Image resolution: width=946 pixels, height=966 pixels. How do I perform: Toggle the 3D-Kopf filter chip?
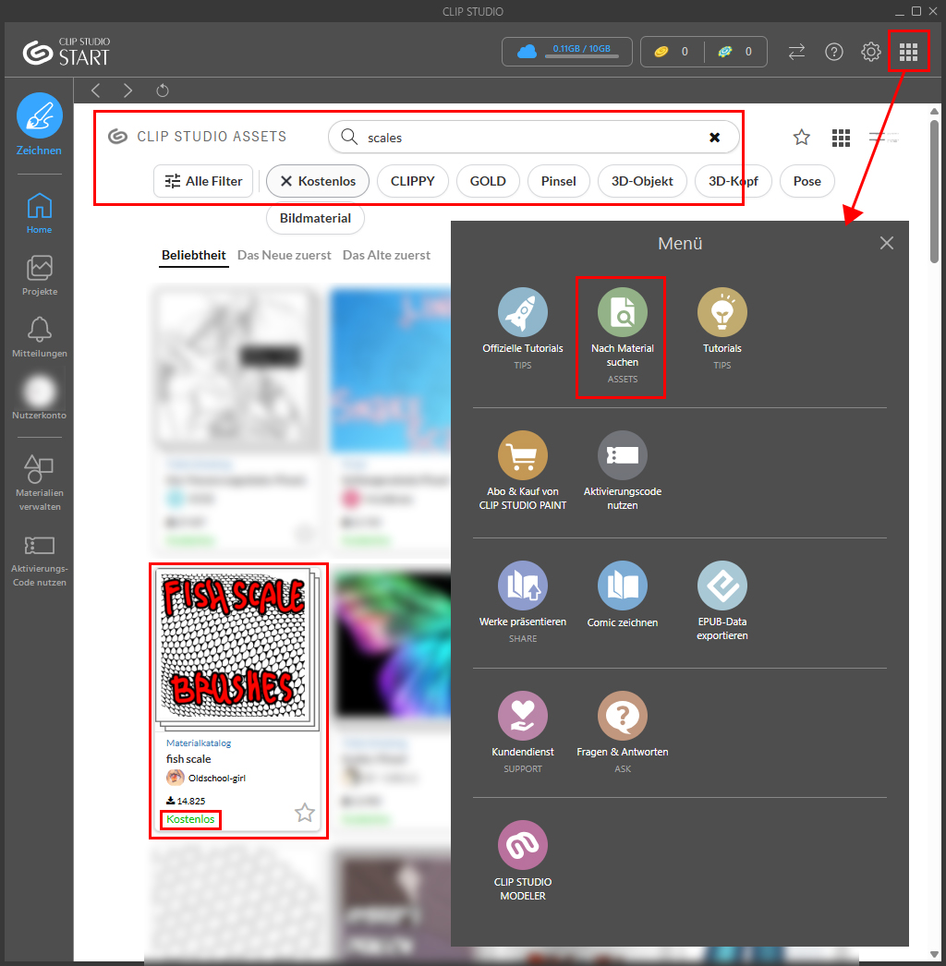[x=733, y=181]
